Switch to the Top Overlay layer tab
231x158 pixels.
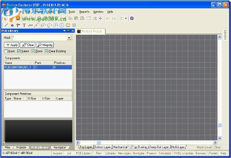[x=140, y=147]
